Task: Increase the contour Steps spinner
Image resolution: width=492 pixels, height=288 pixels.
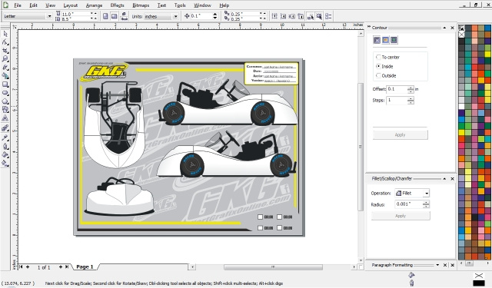Action: click(411, 99)
